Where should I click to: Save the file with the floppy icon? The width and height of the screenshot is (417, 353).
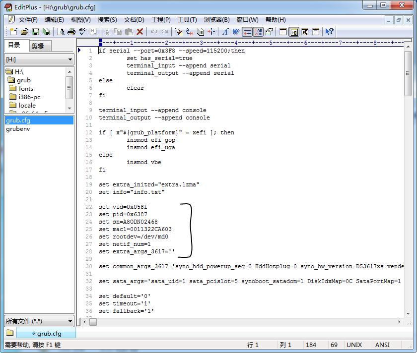36,32
